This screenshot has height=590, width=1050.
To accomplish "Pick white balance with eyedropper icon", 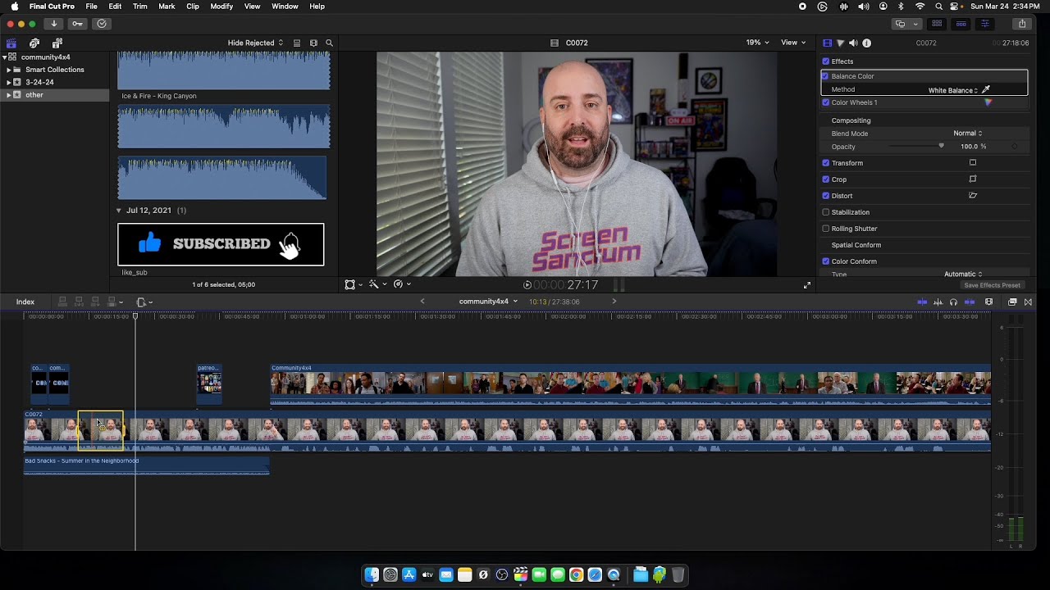I will [986, 89].
